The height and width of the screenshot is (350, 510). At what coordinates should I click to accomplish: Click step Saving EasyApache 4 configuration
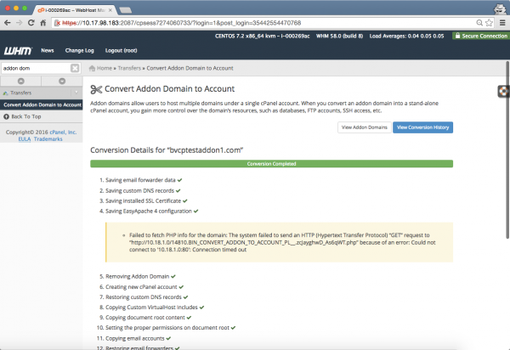(x=149, y=212)
